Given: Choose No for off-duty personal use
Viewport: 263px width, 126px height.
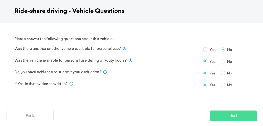Looking at the screenshot, I should click(x=223, y=62).
